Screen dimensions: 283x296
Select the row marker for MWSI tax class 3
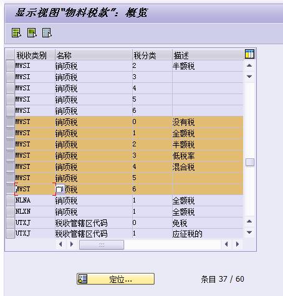click(10, 77)
